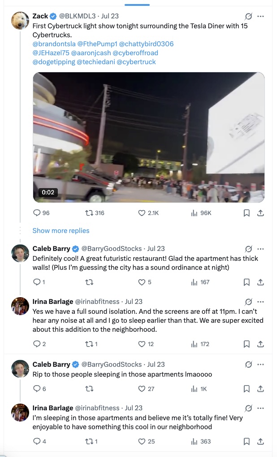
Task: Reply to Zack's Cybertruck light show tweet
Action: 37,213
